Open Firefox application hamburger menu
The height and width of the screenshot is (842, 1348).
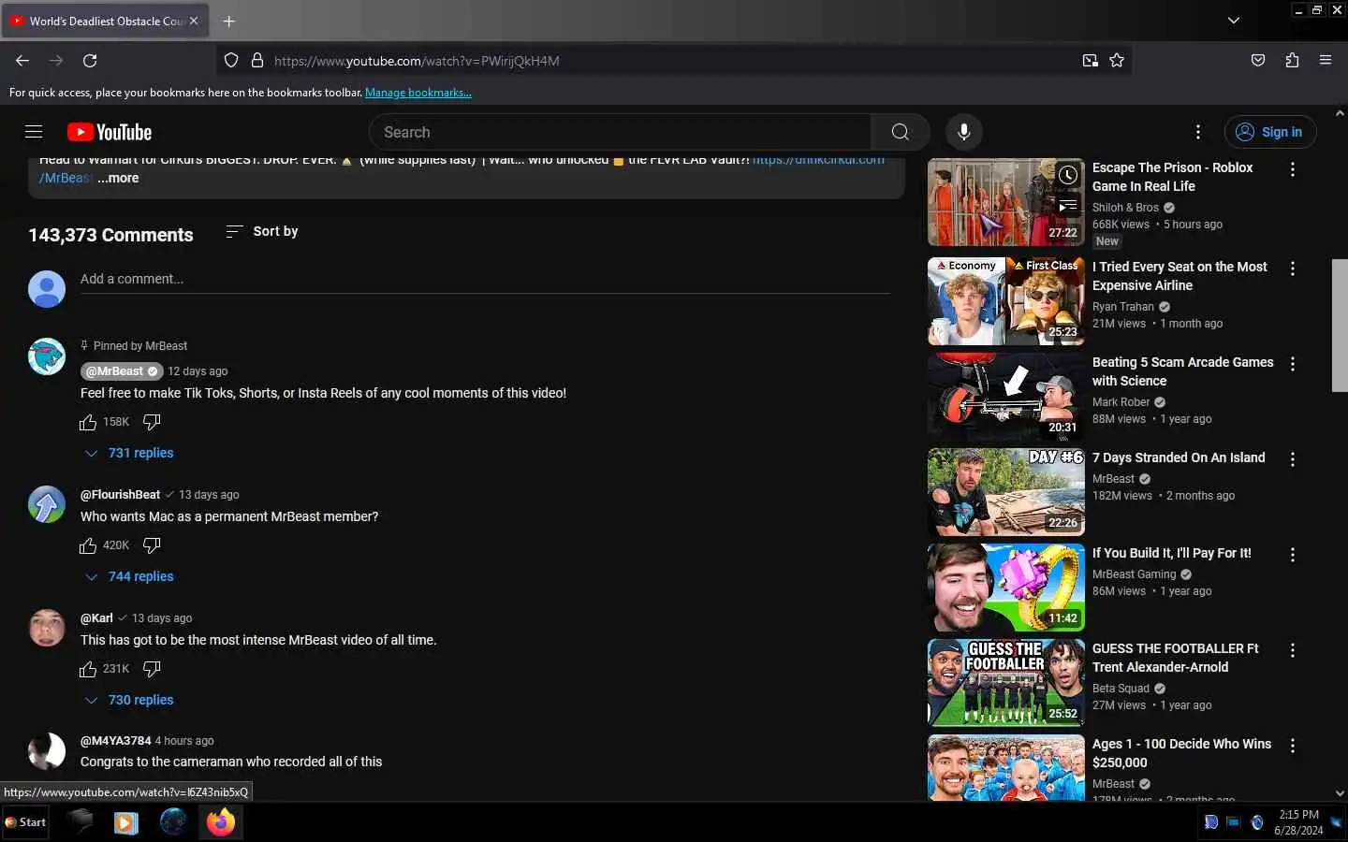(1326, 61)
